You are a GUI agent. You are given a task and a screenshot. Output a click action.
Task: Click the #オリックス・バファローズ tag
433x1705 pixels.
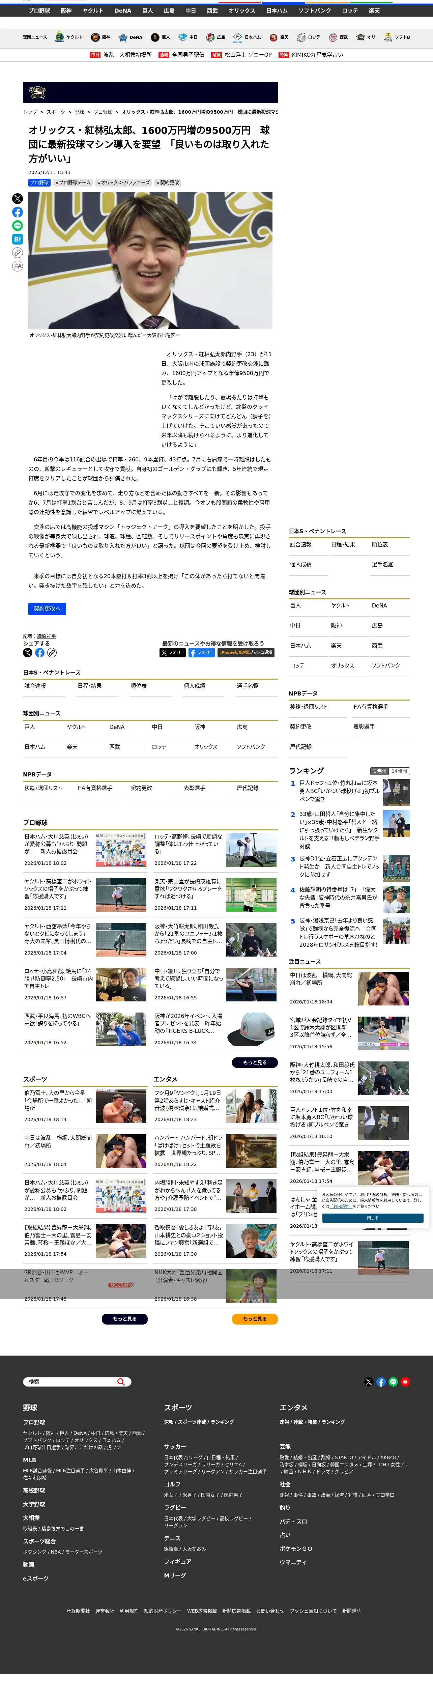[x=124, y=183]
